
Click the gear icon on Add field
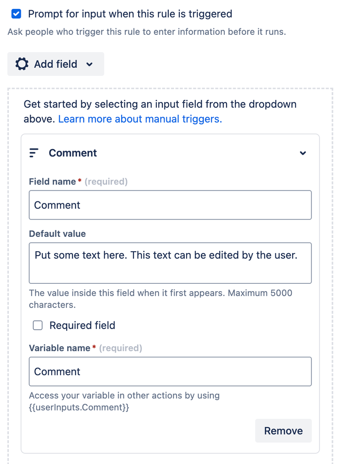click(x=22, y=64)
